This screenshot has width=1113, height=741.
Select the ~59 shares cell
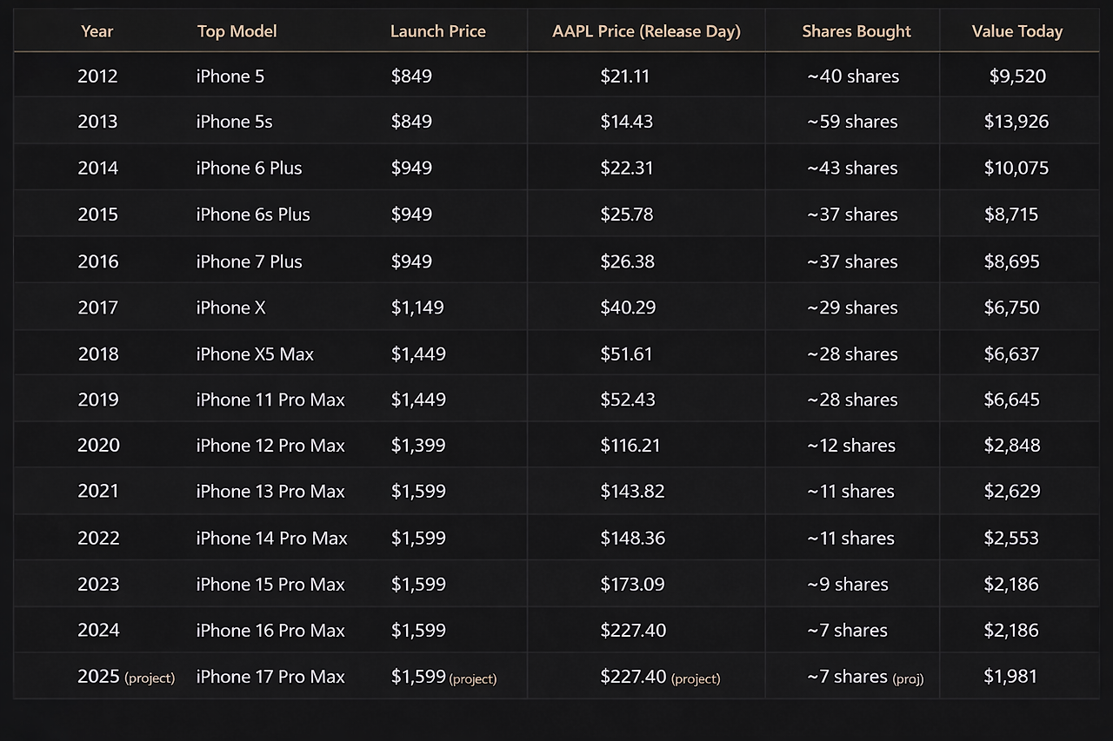tap(852, 122)
